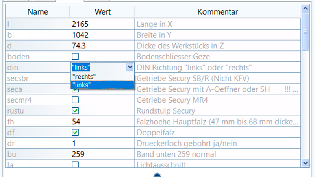This screenshot has width=315, height=177.
Task: Collapse panel using the arrow below the table
Action: point(157,174)
